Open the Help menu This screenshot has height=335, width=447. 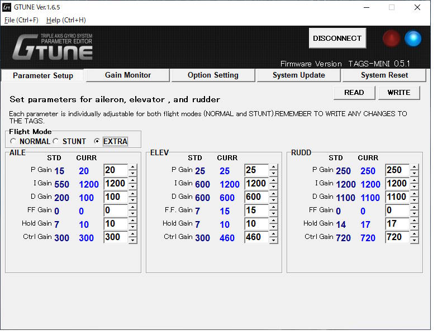coord(66,20)
